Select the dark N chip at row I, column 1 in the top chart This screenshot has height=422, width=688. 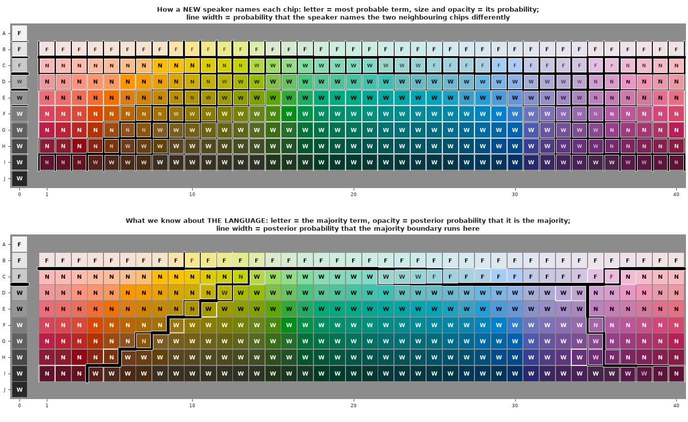point(47,163)
